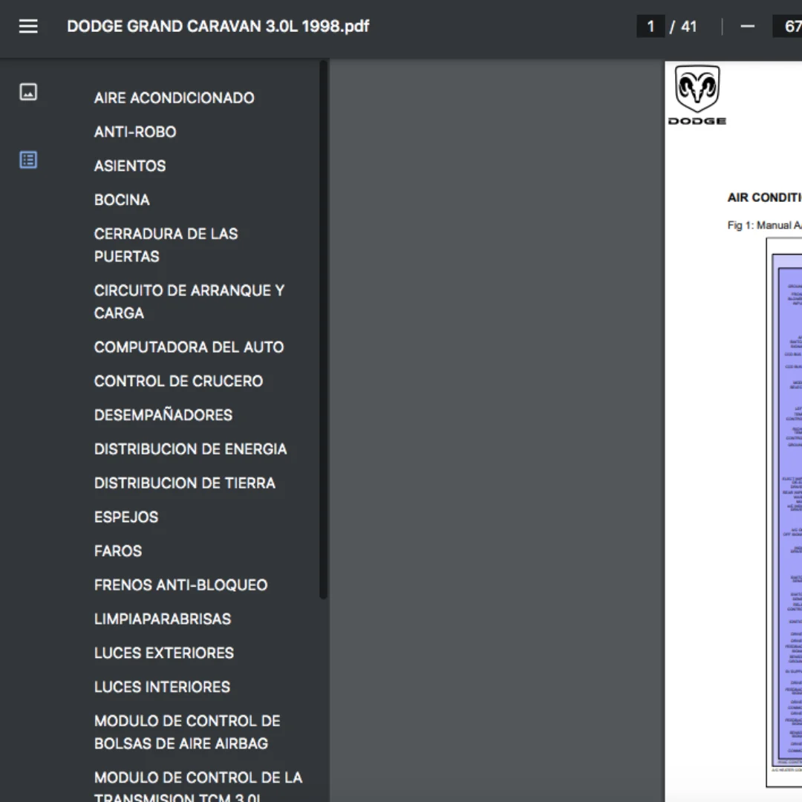The height and width of the screenshot is (802, 802).
Task: Open AIRE ACONDICIONADO bookmark
Action: tap(174, 98)
